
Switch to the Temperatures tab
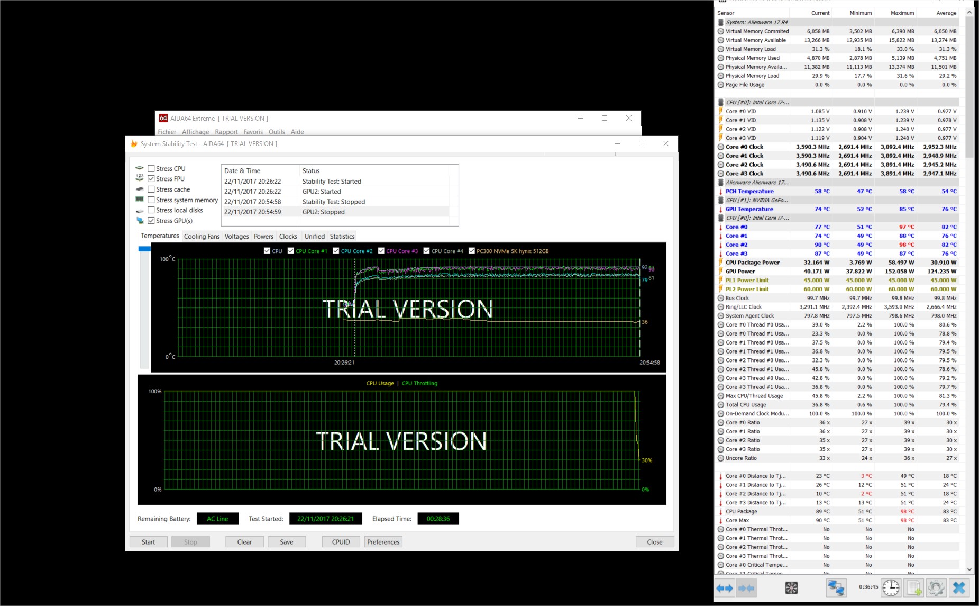(160, 236)
